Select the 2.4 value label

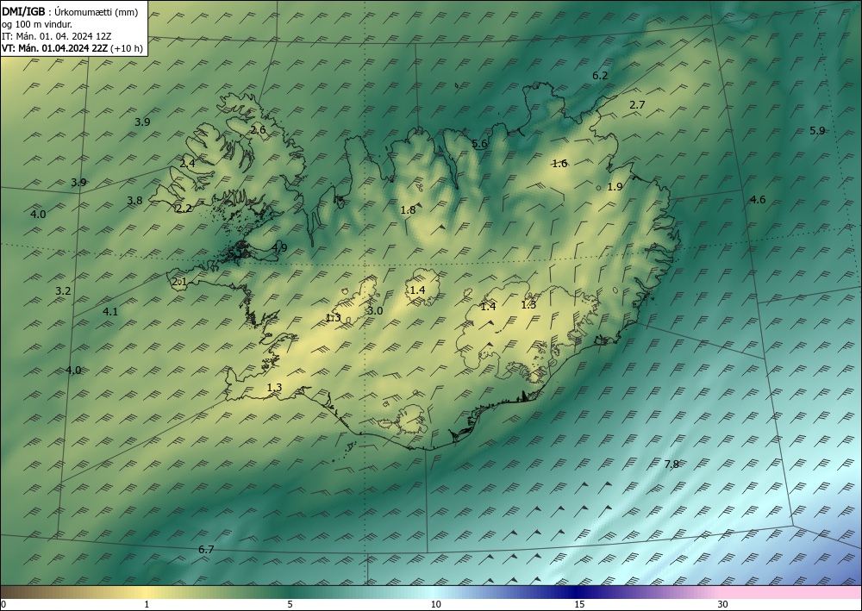click(x=187, y=163)
